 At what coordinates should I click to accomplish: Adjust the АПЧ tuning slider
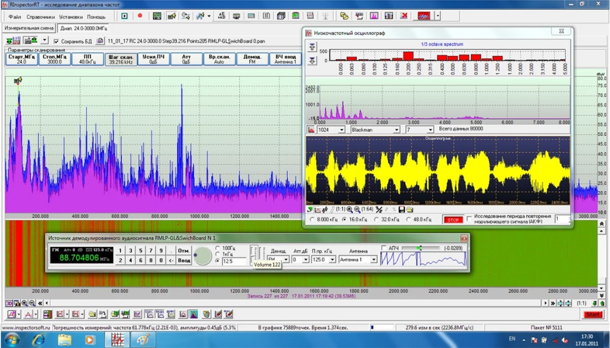[x=419, y=248]
